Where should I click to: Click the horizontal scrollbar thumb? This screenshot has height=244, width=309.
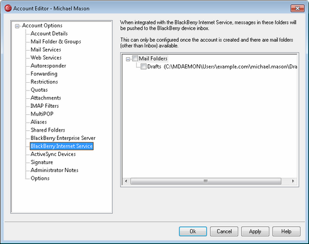(206, 181)
